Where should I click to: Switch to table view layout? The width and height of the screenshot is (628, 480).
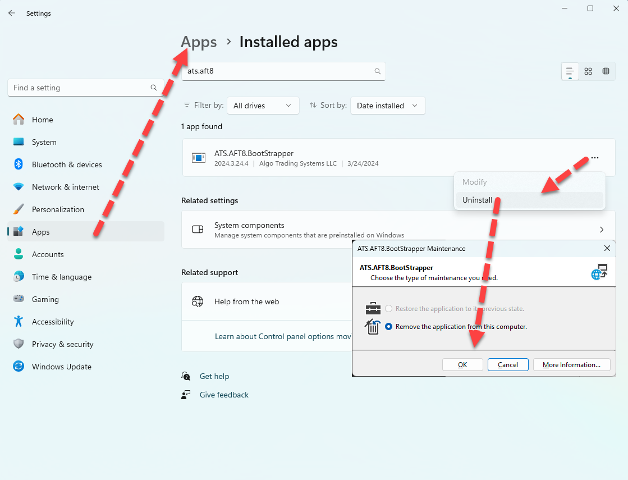coord(606,71)
